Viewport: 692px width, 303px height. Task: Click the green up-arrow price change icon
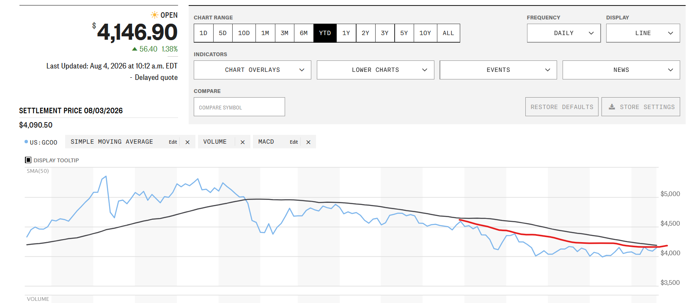click(x=135, y=49)
